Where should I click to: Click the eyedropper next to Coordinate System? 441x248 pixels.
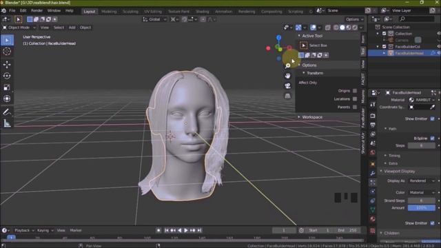click(432, 107)
